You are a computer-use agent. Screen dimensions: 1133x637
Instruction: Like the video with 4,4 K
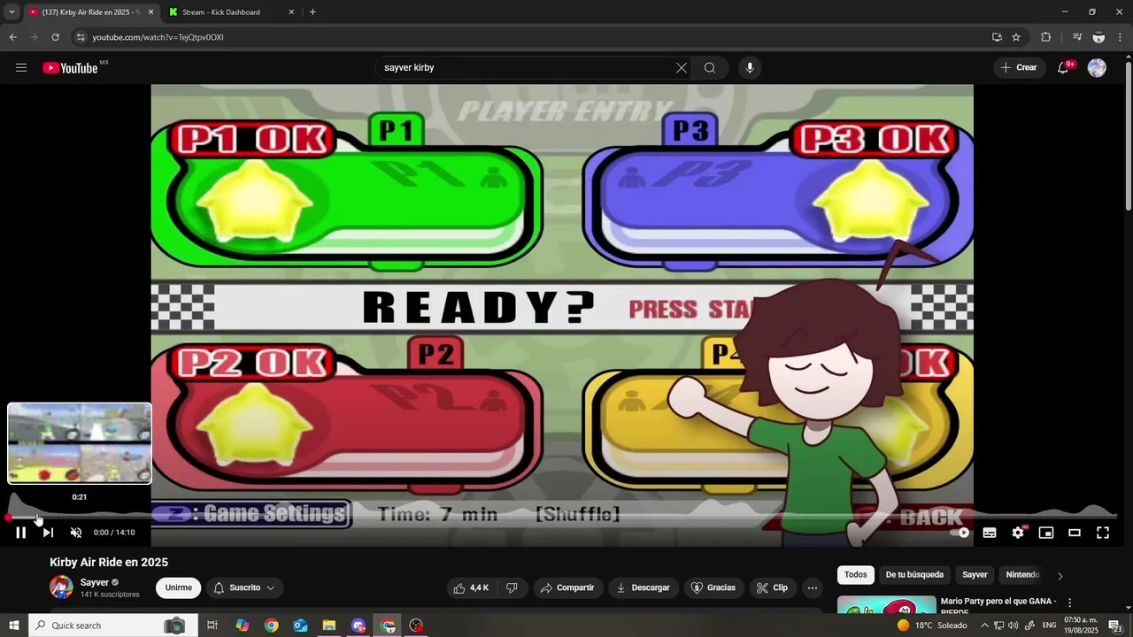(472, 587)
